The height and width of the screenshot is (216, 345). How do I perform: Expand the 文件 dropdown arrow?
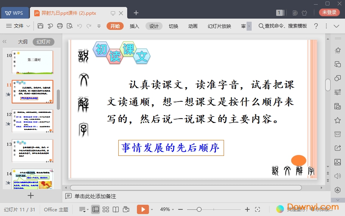(28, 26)
